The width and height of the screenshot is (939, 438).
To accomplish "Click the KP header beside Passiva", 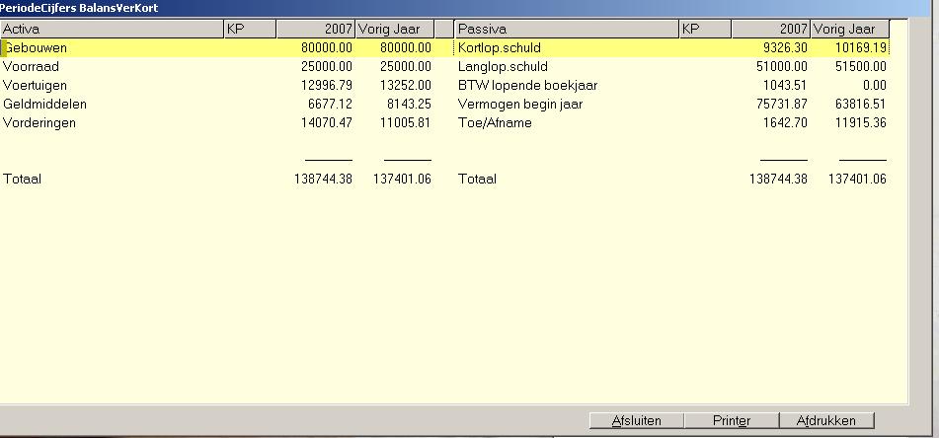I will [705, 29].
